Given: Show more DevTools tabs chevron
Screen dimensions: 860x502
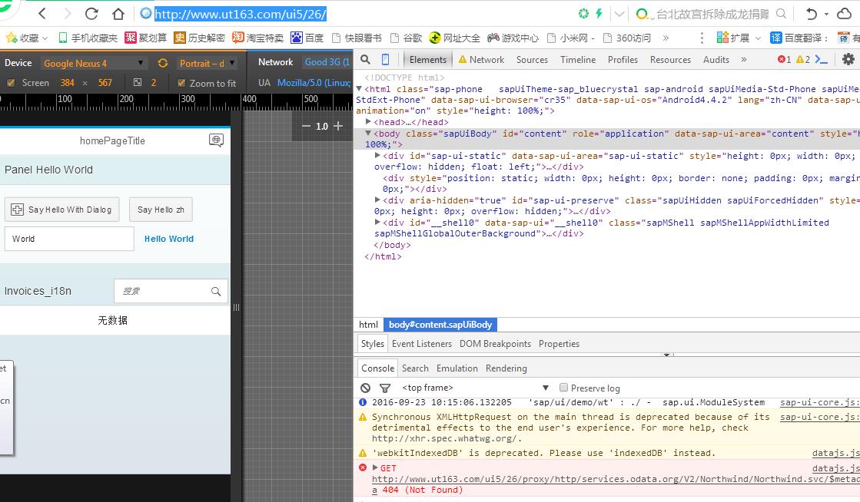Looking at the screenshot, I should 744,60.
